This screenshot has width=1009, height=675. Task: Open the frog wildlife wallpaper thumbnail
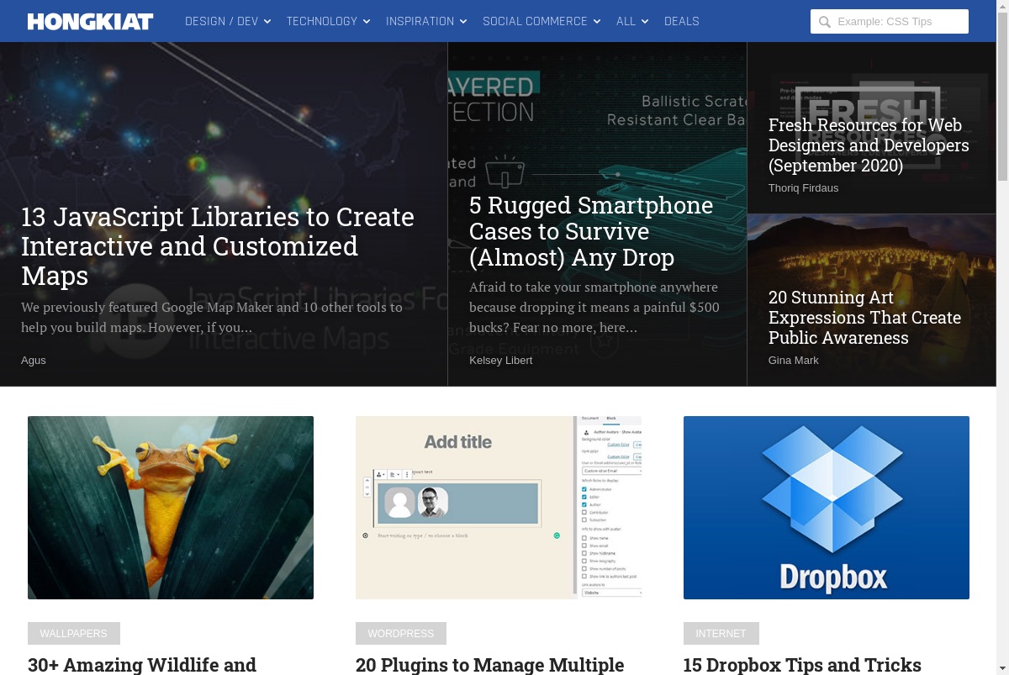[171, 508]
